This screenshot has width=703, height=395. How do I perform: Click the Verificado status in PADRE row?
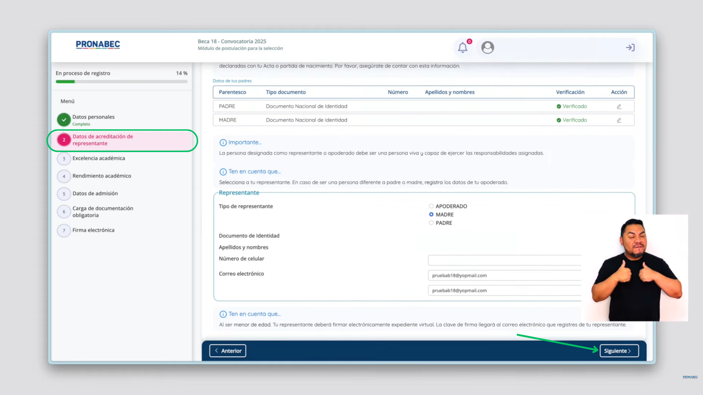574,106
